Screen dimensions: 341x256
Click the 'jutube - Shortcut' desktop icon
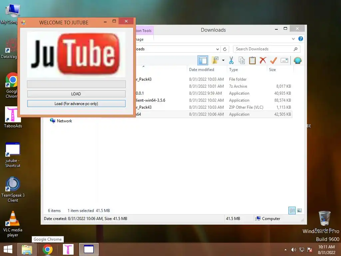coord(13,155)
